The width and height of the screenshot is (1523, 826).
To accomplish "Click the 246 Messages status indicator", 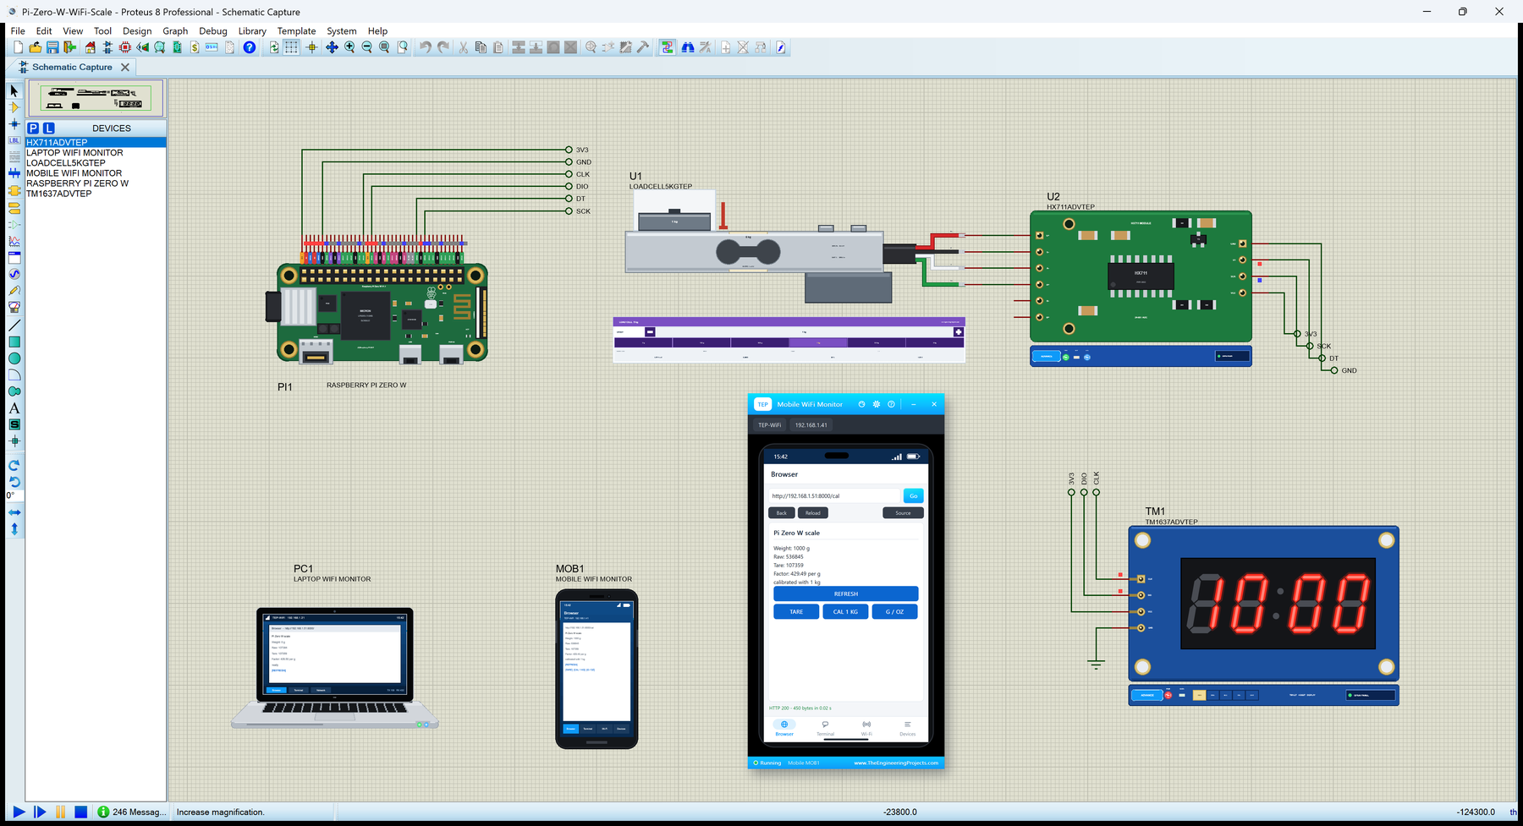I will [132, 812].
